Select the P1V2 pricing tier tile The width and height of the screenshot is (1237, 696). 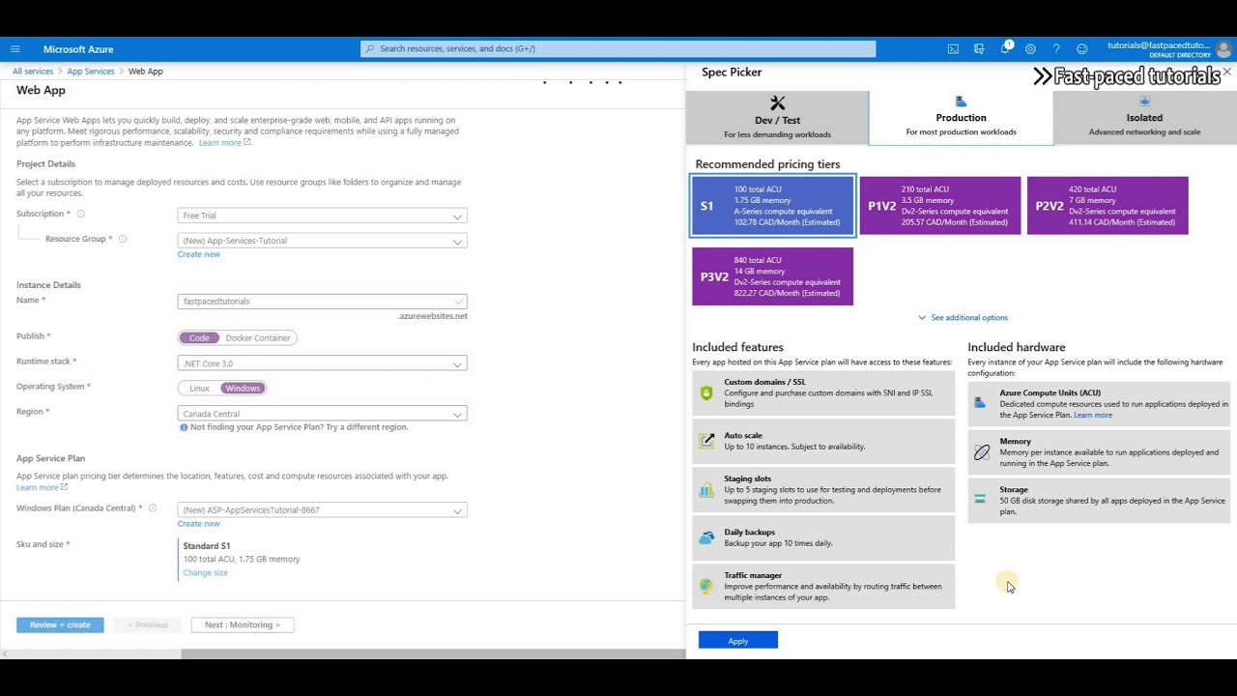click(x=939, y=205)
